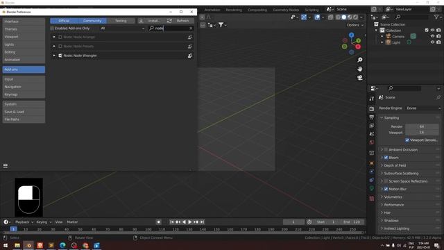Click the blue Z axis on navigation gizmo
The height and width of the screenshot is (250, 444).
[352, 35]
